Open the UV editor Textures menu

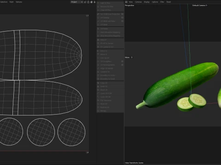point(19,2)
